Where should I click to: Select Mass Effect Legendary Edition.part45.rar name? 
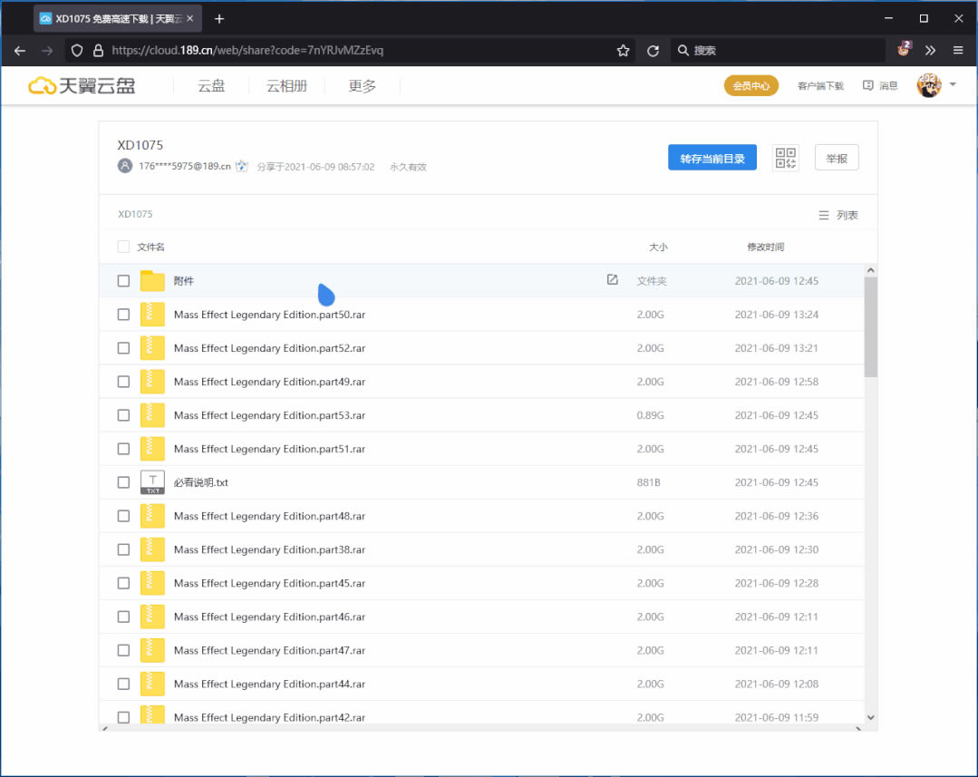tap(269, 583)
